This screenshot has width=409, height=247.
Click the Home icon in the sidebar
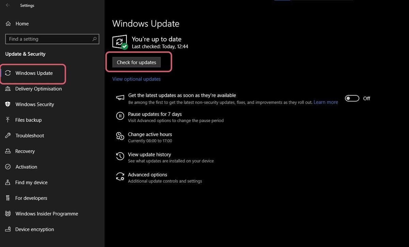[8, 24]
